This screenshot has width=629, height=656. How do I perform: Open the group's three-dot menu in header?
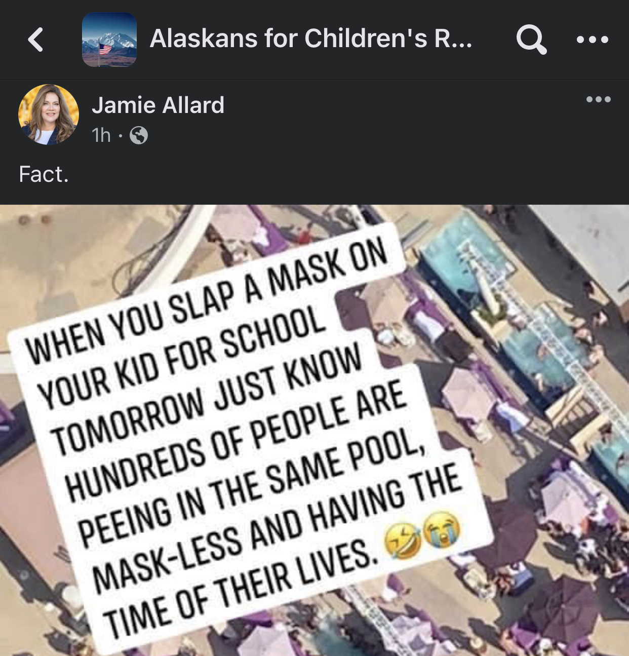point(593,40)
